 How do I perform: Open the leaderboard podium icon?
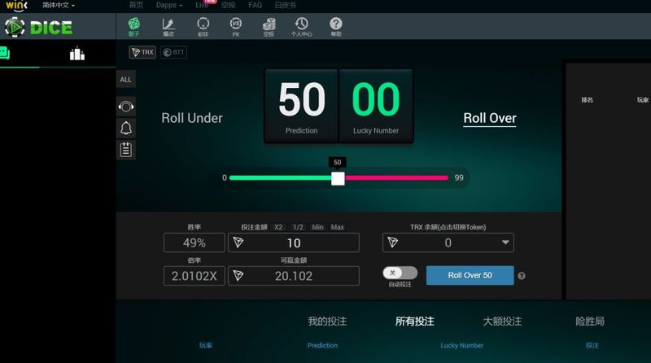tap(77, 53)
